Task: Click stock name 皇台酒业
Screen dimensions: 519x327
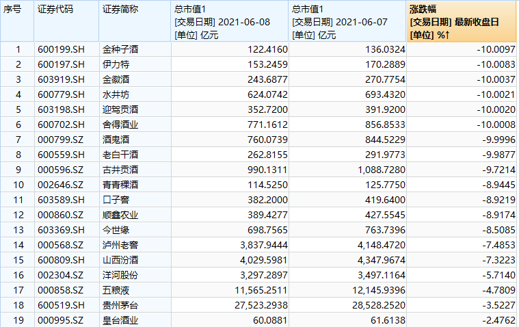Action: [x=120, y=320]
